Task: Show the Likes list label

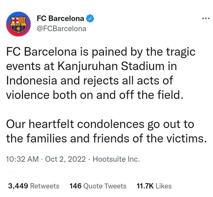Action: (x=164, y=186)
